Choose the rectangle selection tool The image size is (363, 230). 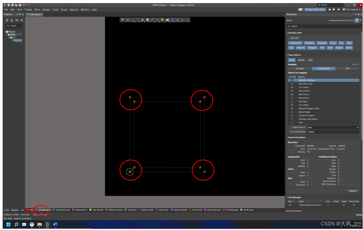pyautogui.click(x=137, y=20)
